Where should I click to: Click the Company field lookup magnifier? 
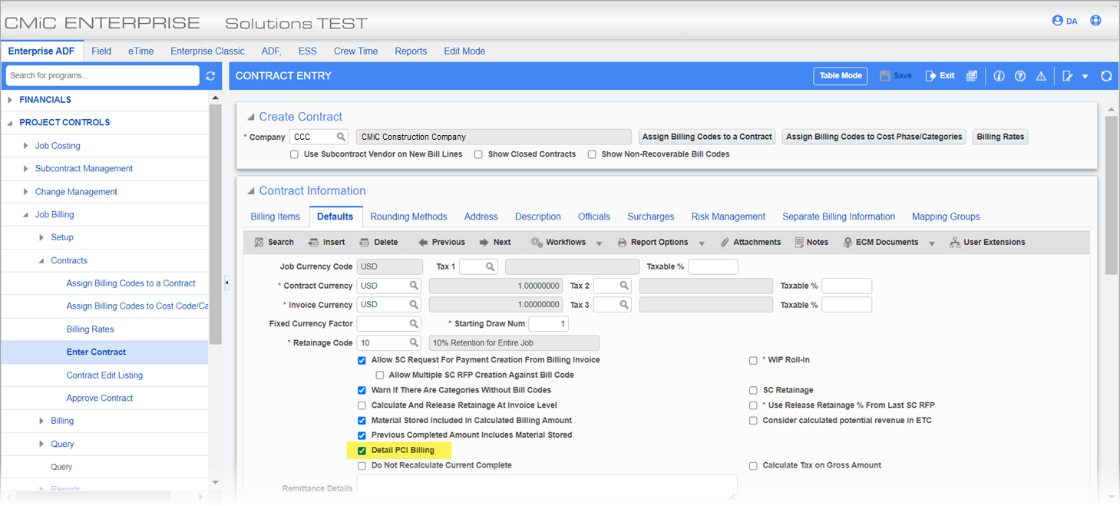tap(341, 137)
